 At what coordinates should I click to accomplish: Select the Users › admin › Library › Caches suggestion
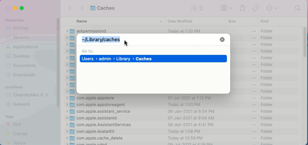point(153,59)
